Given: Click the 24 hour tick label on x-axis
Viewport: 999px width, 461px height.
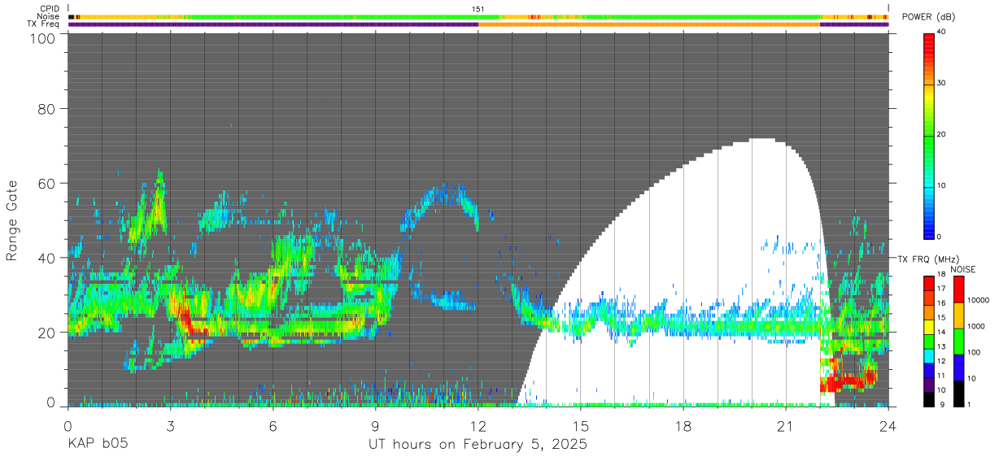Looking at the screenshot, I should point(888,426).
